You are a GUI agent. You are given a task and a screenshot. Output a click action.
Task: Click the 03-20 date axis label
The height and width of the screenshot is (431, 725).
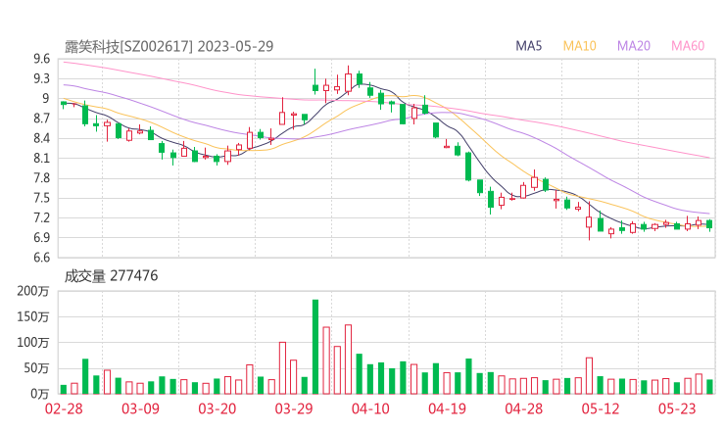(217, 408)
